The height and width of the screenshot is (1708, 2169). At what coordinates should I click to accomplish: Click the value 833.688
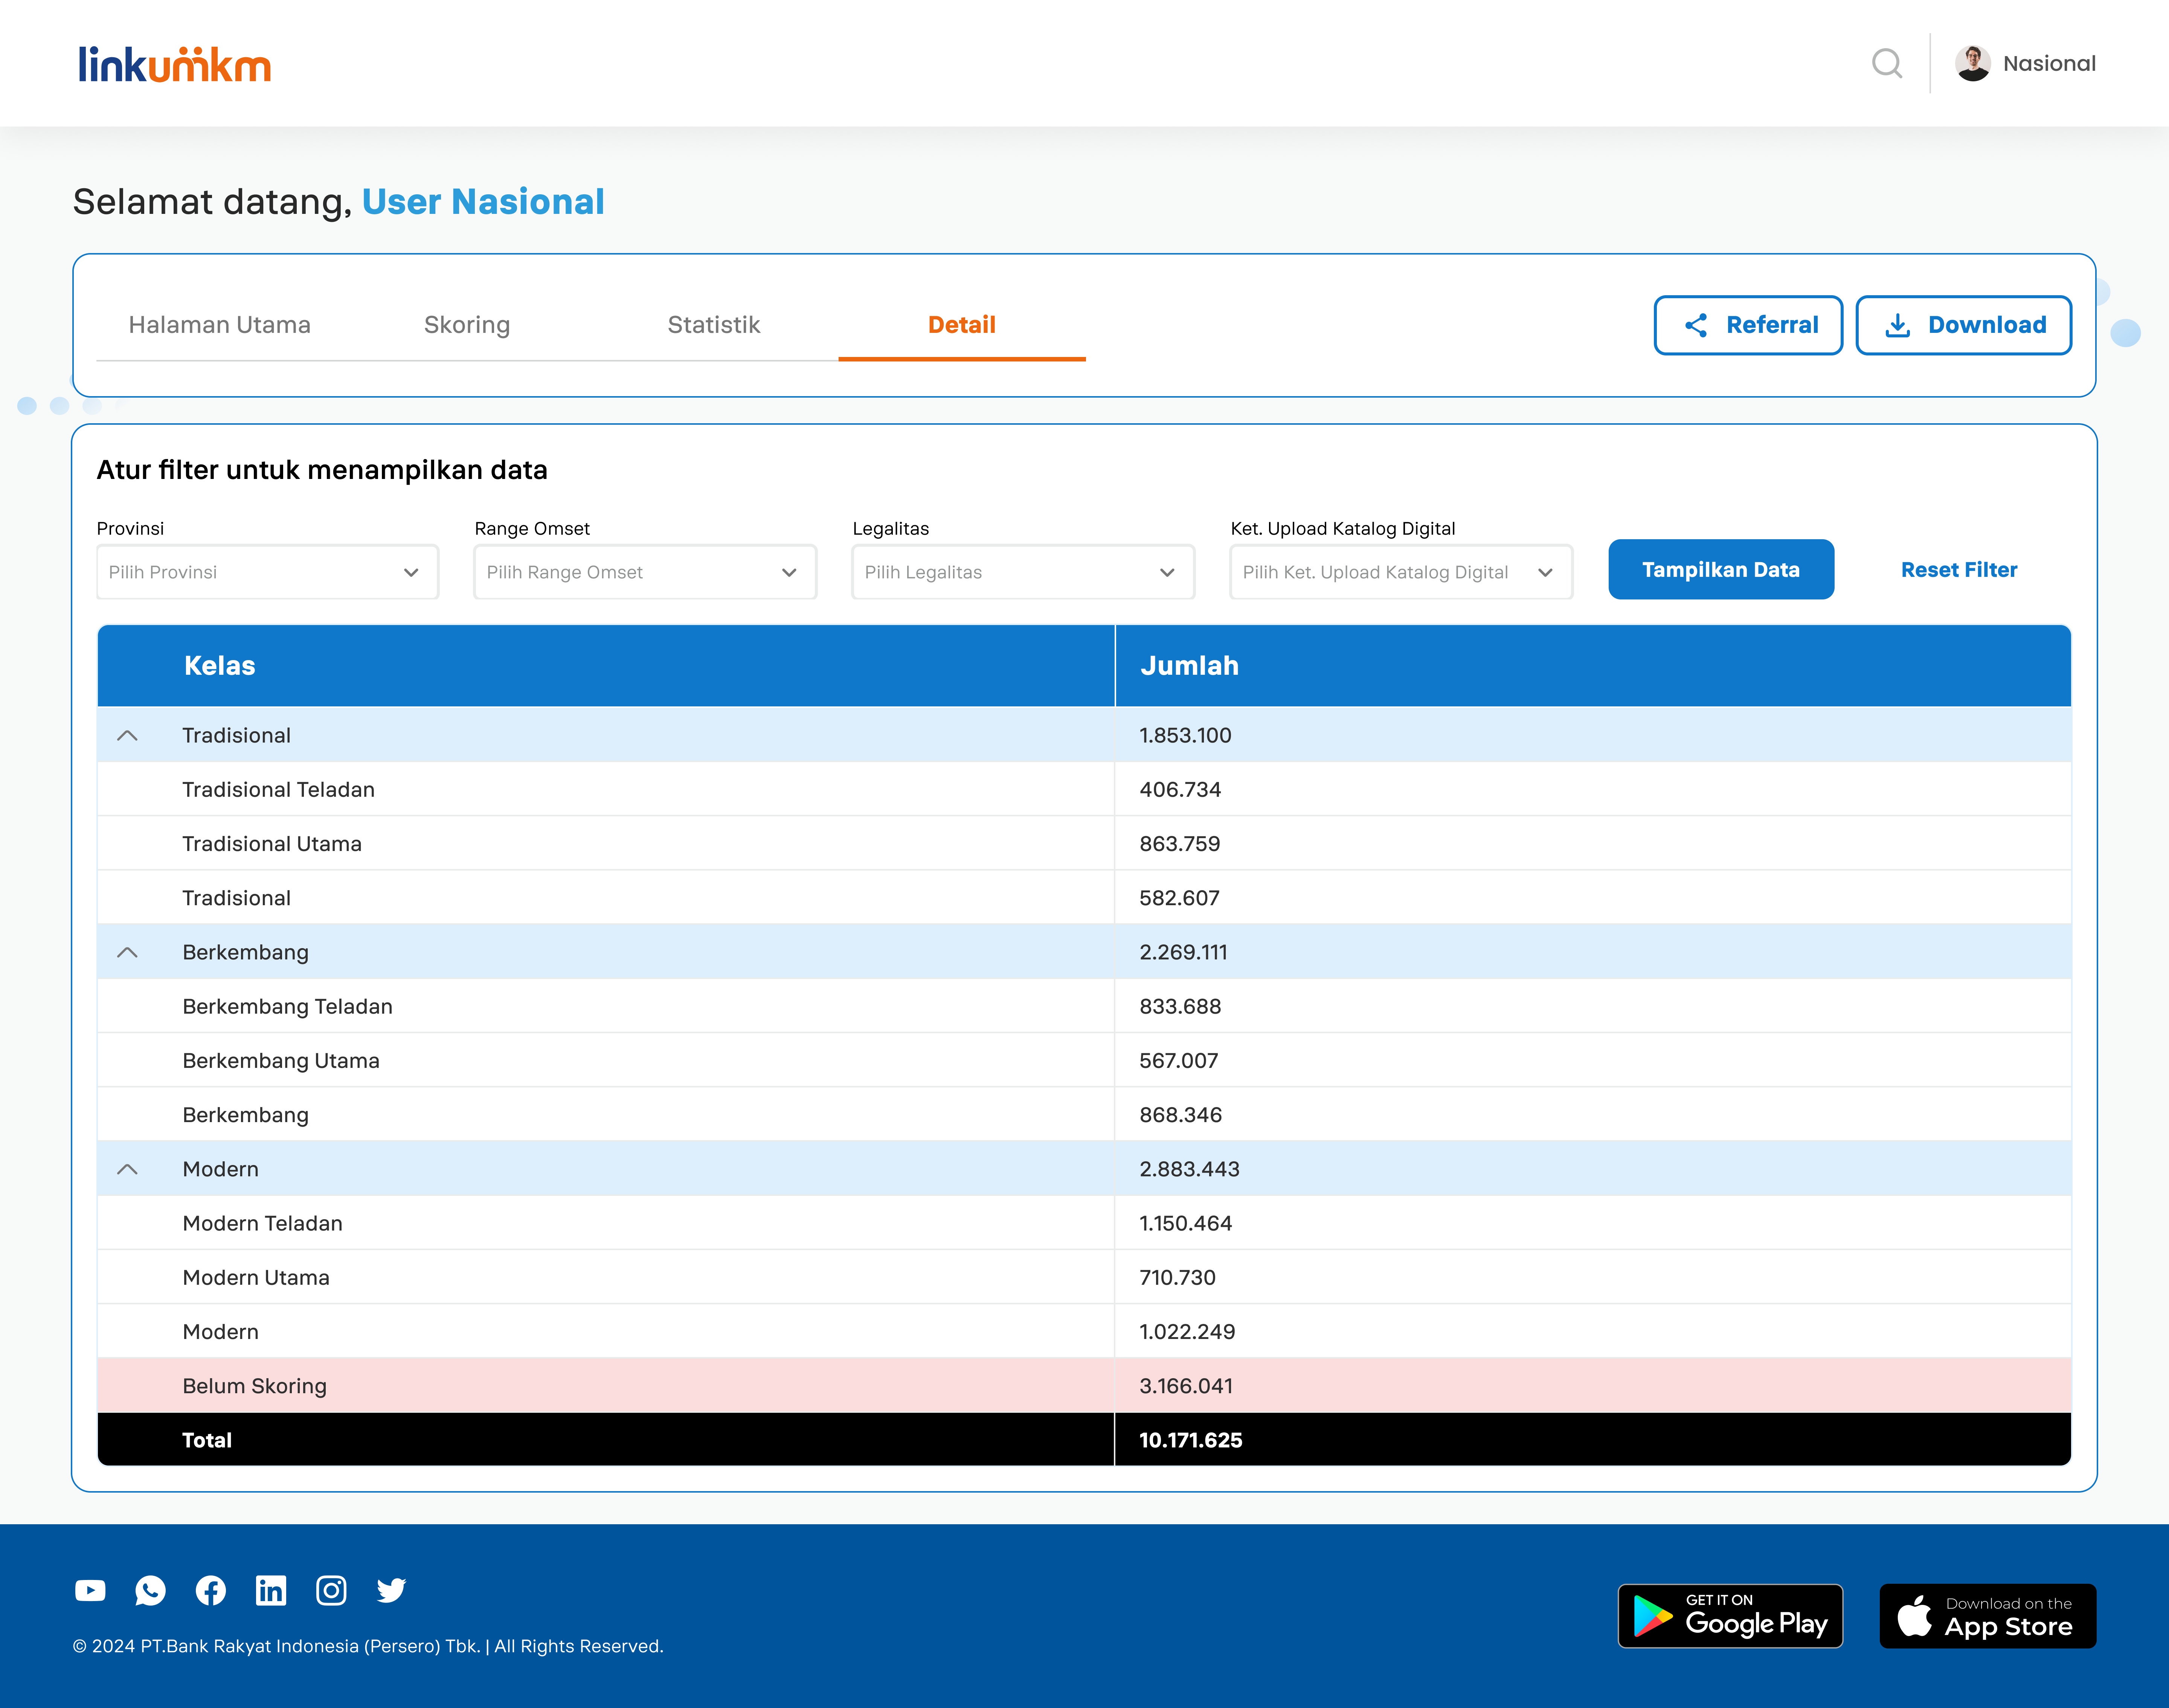pos(1180,1006)
